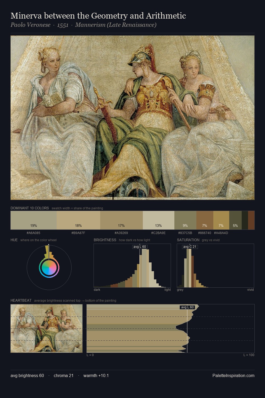Click the painting title text
265x398 pixels.
98,16
